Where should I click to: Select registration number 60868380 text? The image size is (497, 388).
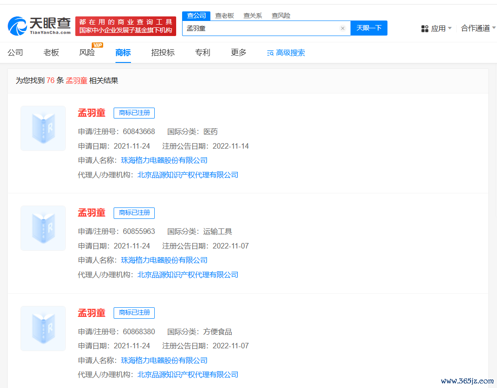click(139, 331)
